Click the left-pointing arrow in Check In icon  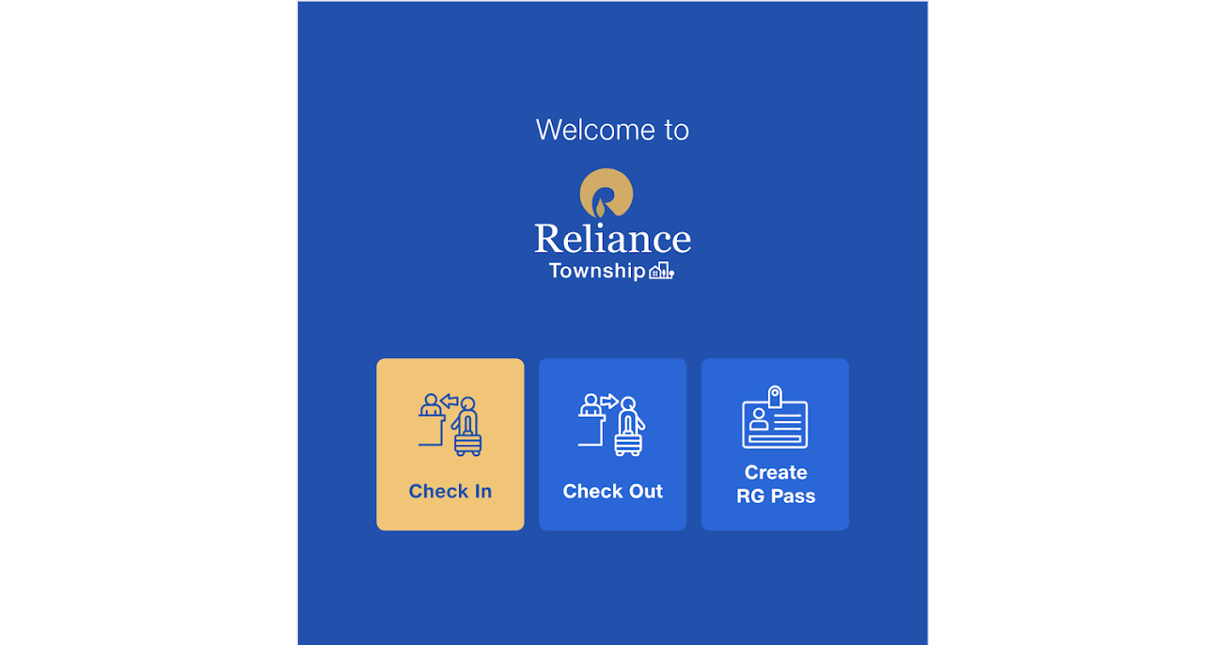tap(449, 401)
